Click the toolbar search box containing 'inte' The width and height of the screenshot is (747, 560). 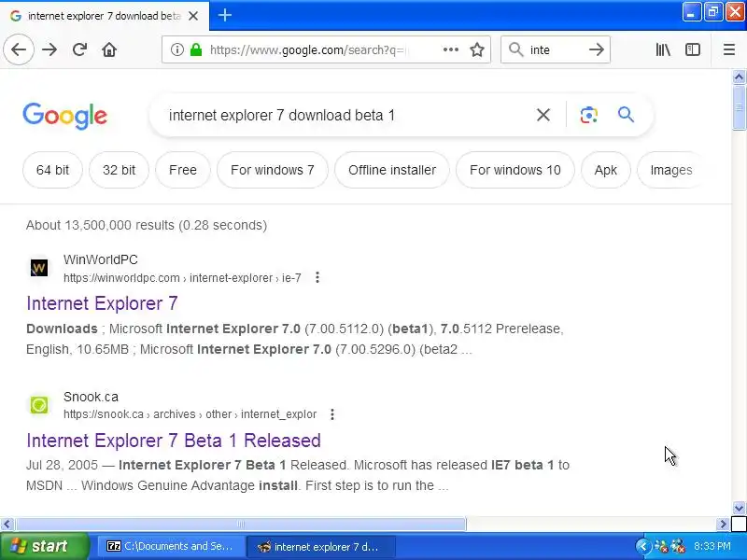555,49
